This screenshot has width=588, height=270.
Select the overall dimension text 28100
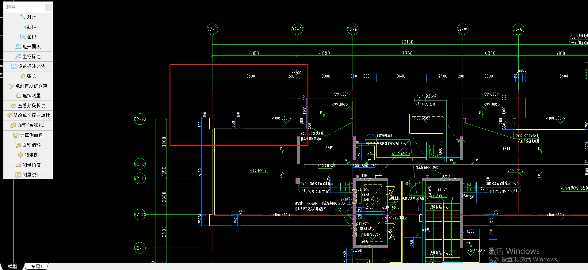coord(407,42)
